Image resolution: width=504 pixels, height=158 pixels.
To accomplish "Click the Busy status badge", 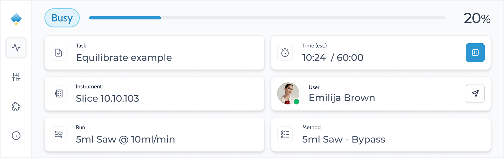I will pos(62,18).
